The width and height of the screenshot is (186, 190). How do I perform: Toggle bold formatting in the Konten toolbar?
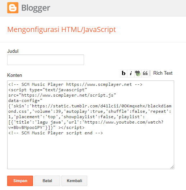click(124, 73)
